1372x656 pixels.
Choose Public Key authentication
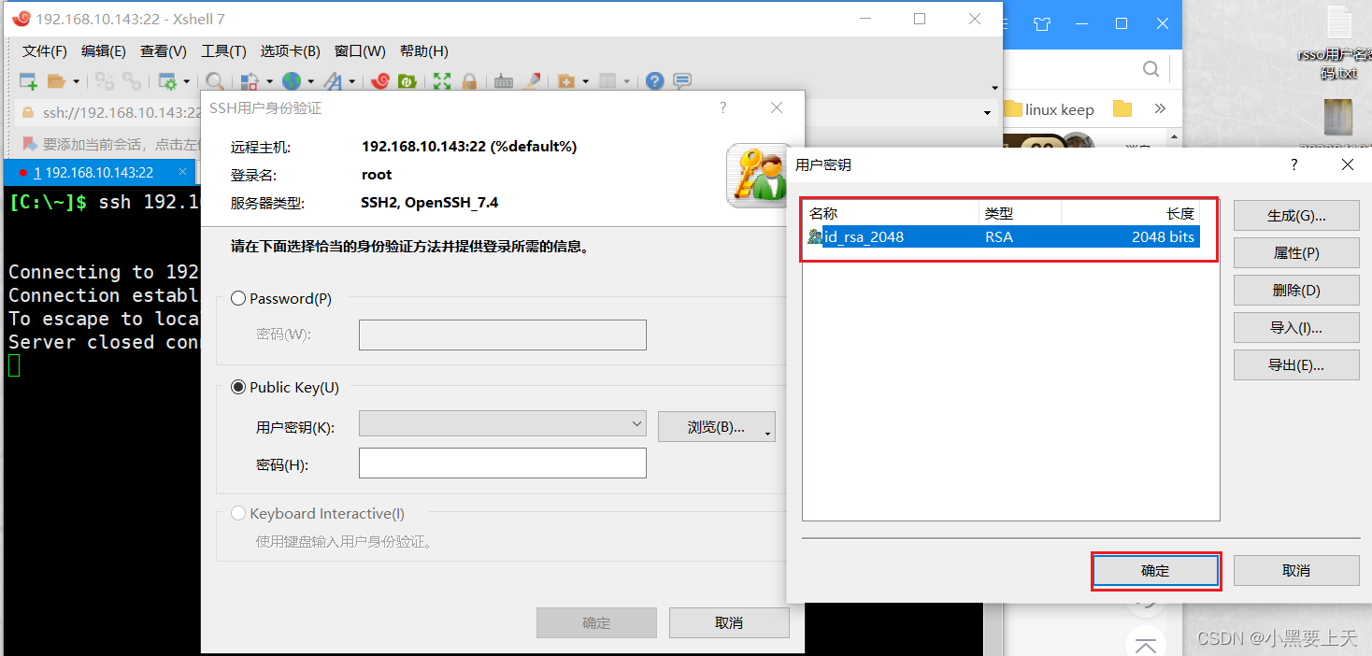pyautogui.click(x=238, y=387)
